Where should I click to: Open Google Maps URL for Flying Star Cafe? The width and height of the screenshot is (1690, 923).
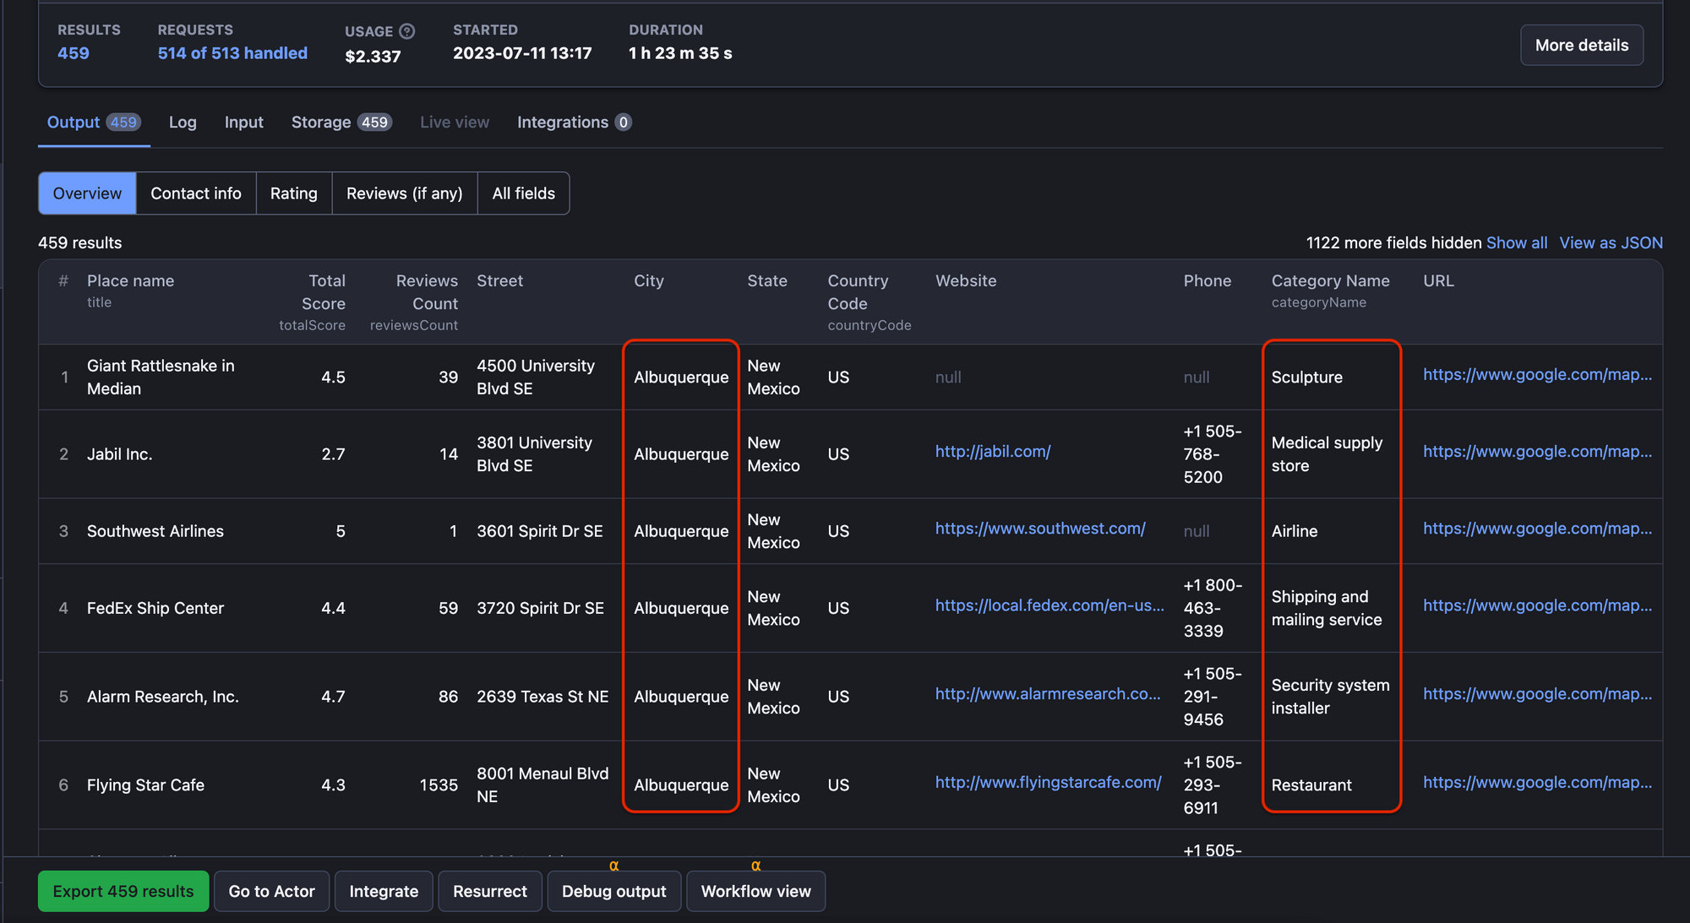(1537, 783)
